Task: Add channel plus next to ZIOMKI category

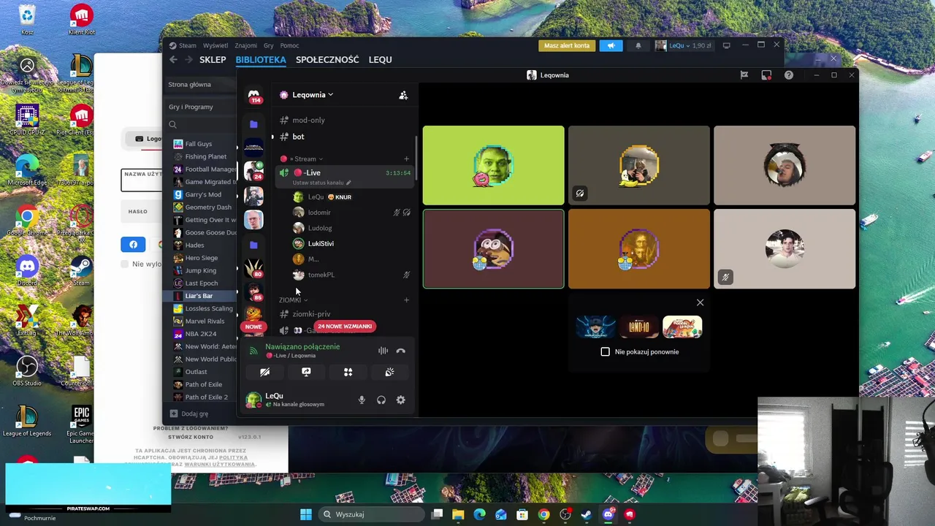Action: click(406, 300)
